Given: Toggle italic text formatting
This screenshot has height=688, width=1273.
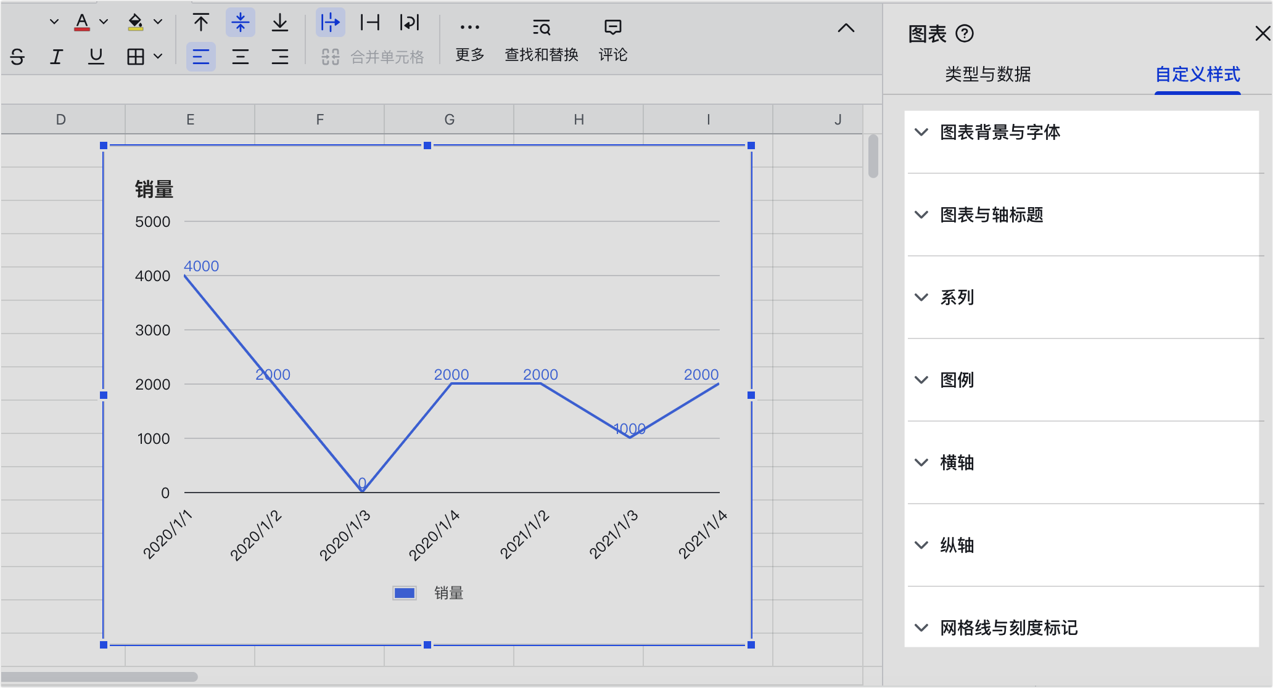Looking at the screenshot, I should (x=57, y=57).
